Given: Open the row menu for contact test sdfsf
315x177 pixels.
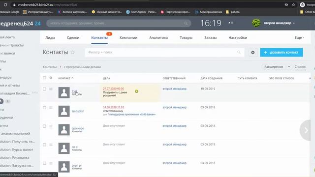Looking at the screenshot, I should coord(51,108).
